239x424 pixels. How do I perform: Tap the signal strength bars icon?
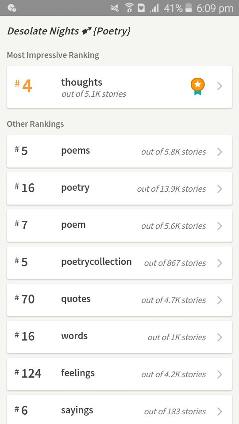(154, 8)
